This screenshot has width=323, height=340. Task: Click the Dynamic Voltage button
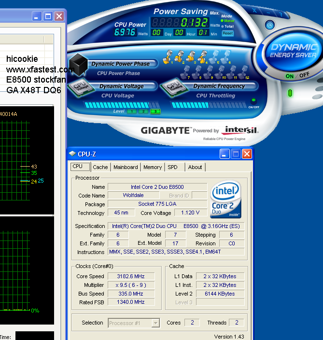pos(122,86)
